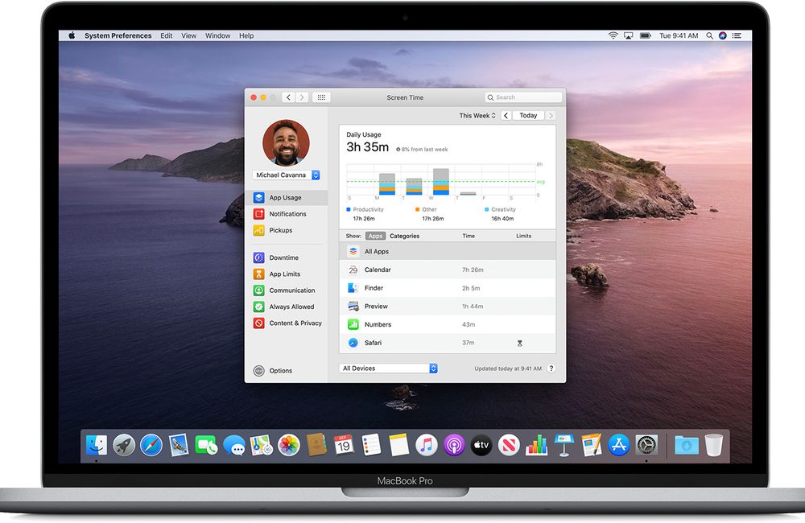Open the user selector Michael Cavanna dropdown
The image size is (805, 523).
[287, 175]
